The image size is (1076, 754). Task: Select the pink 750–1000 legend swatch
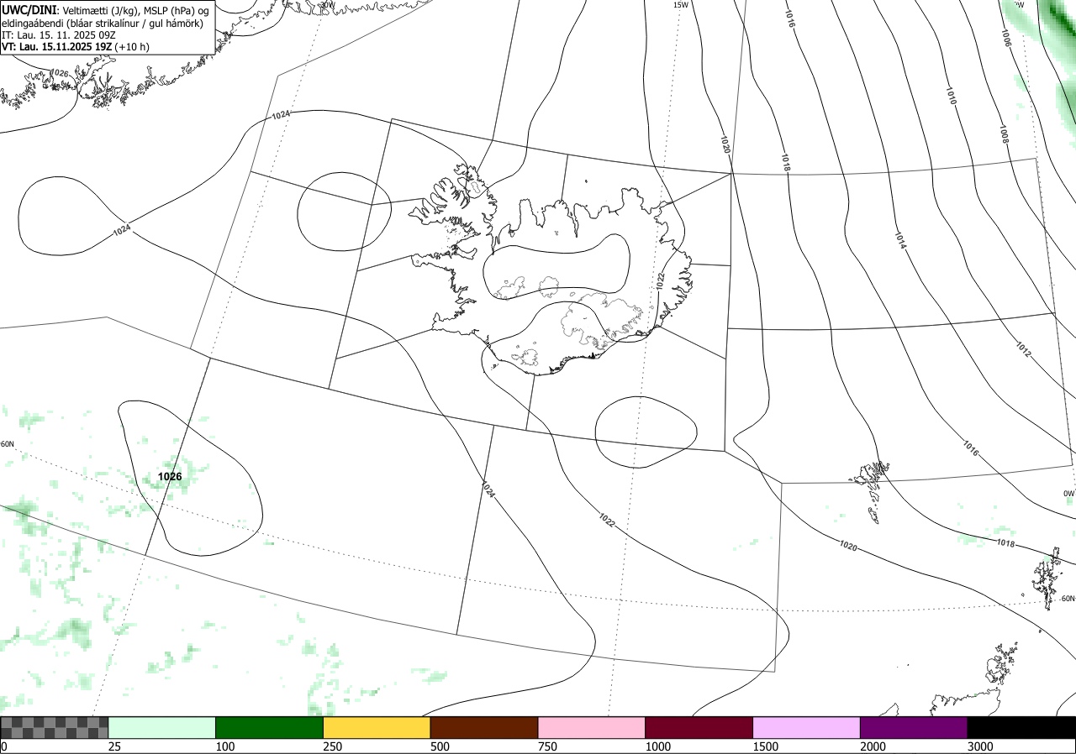coord(592,727)
